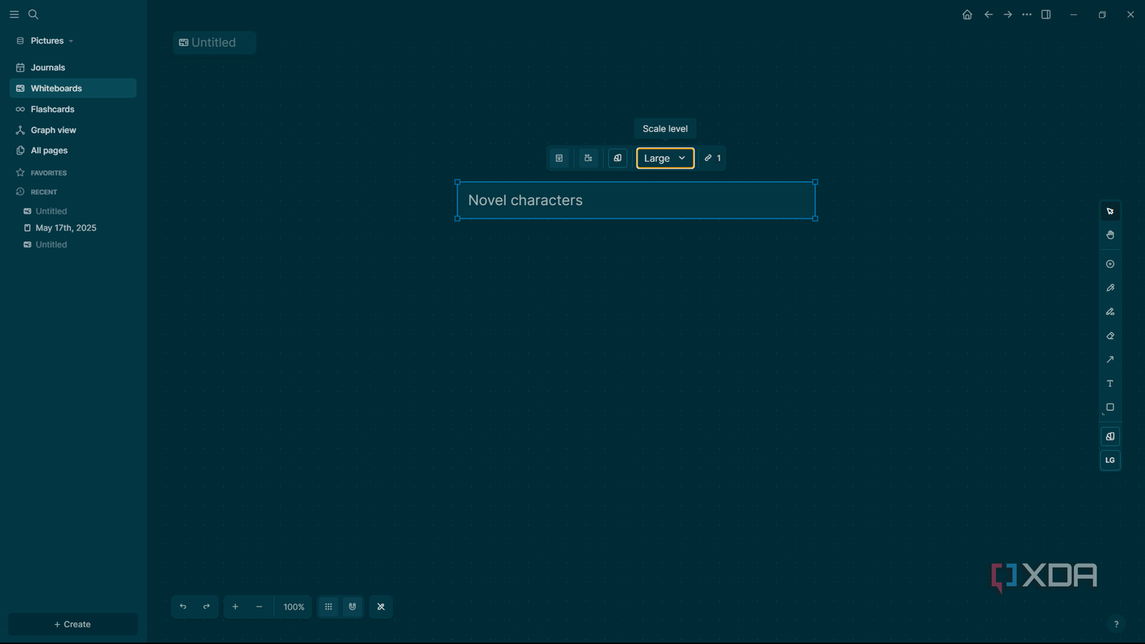The image size is (1145, 644).
Task: Navigate forward with right arrow
Action: pyautogui.click(x=1008, y=14)
